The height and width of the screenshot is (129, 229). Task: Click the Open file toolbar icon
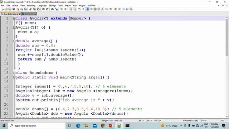pyautogui.click(x=6, y=9)
